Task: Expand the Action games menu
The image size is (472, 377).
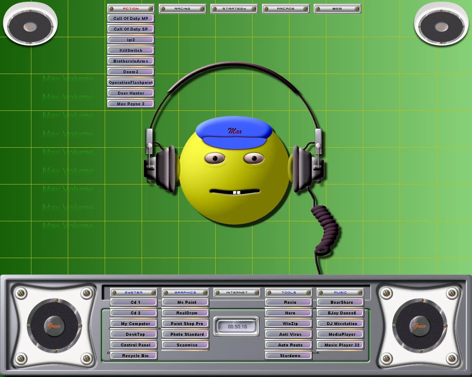Action: (x=131, y=8)
